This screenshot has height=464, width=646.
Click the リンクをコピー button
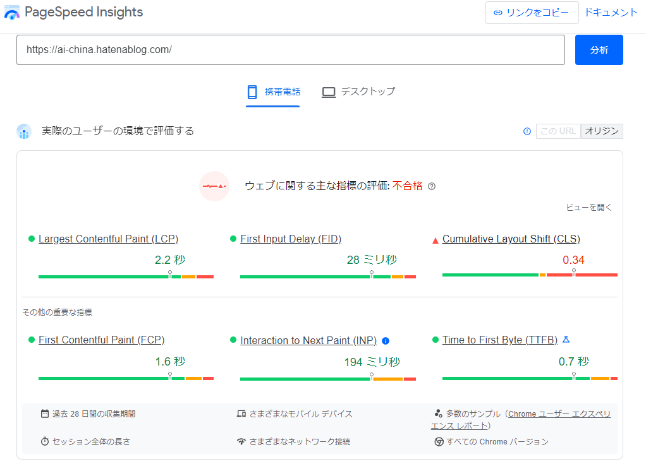click(x=532, y=13)
